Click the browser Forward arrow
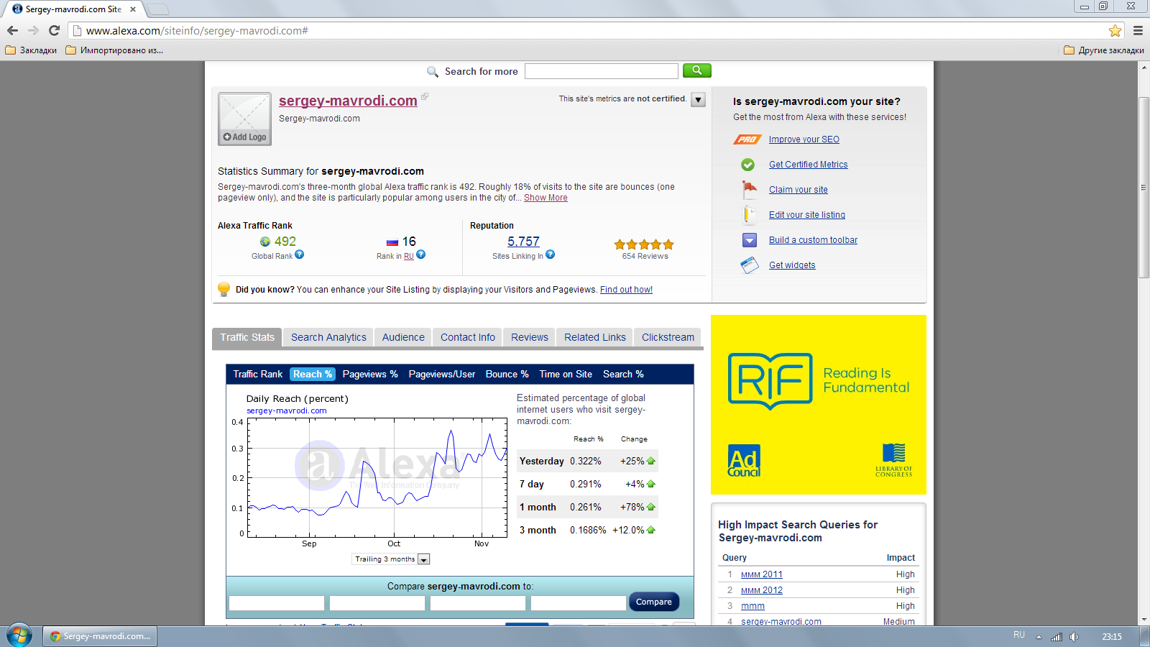The height and width of the screenshot is (647, 1150). point(33,30)
